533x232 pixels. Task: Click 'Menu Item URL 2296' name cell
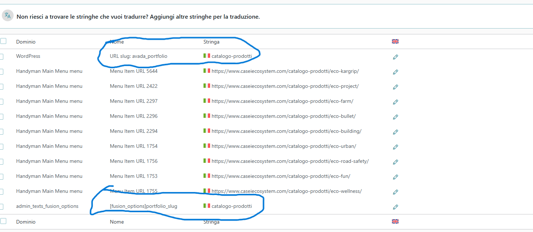tap(134, 116)
